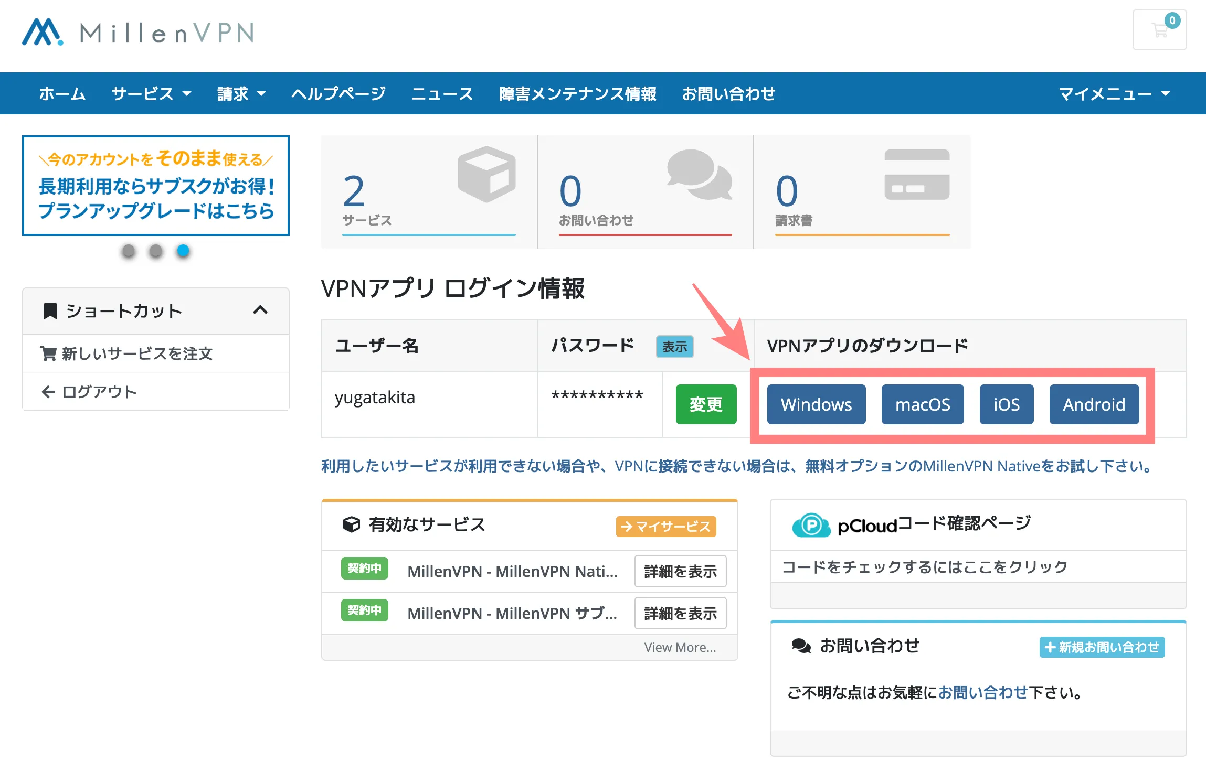Select ホーム in the navigation bar
Viewport: 1206px width, 761px height.
(62, 94)
